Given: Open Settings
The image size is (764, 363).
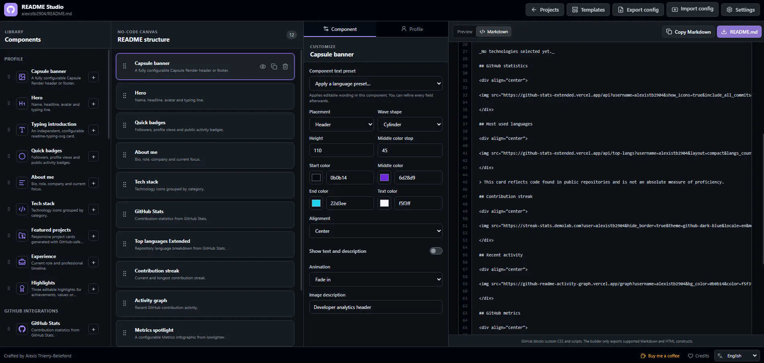Looking at the screenshot, I should click(740, 10).
